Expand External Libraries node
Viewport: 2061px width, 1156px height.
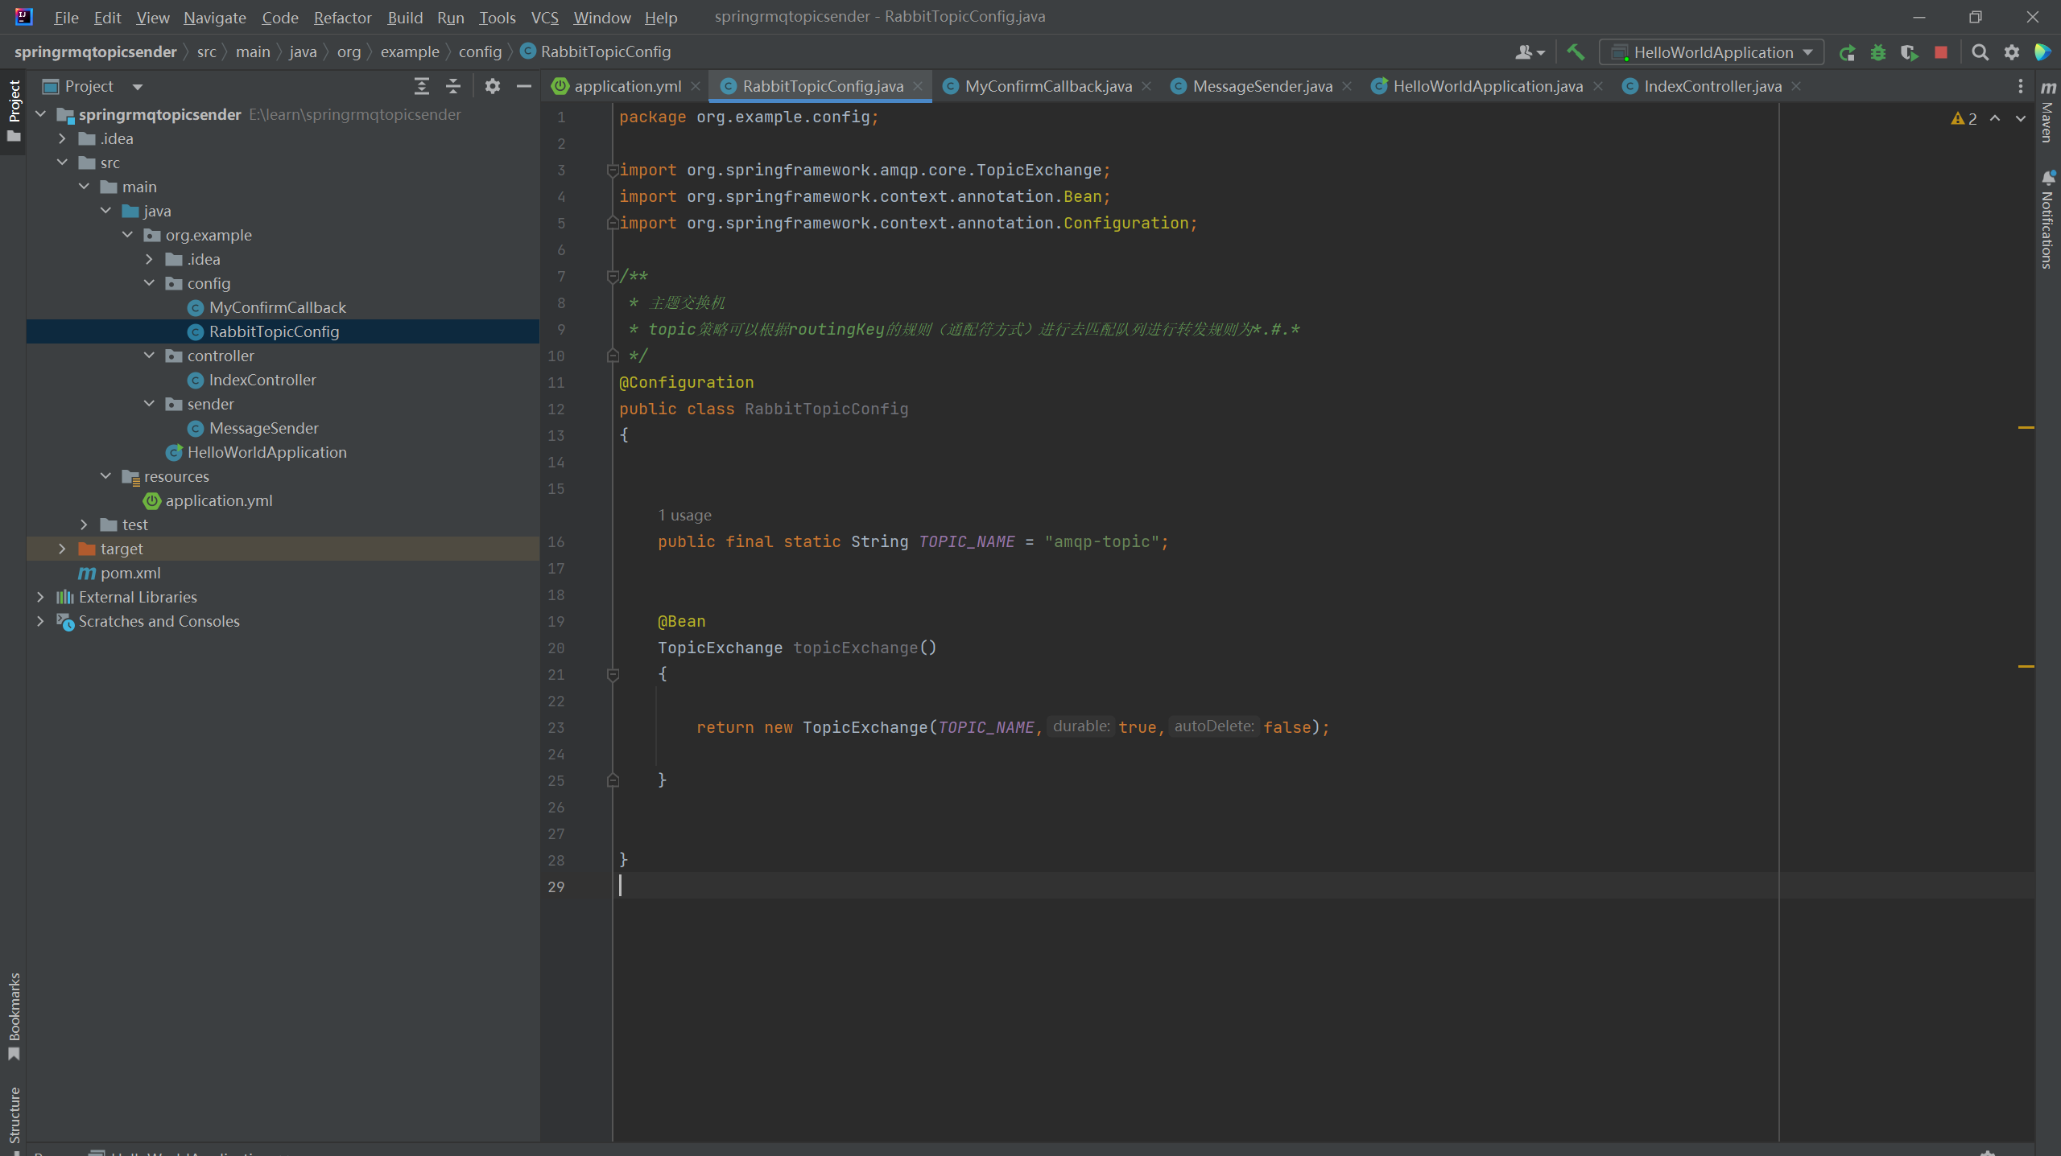(x=40, y=597)
